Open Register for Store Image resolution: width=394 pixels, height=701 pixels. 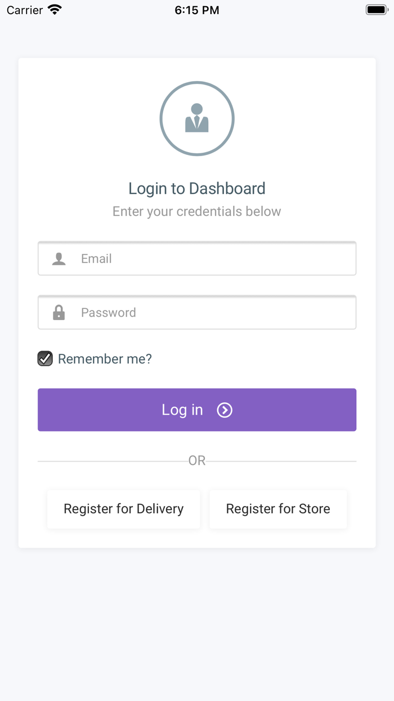(x=278, y=509)
